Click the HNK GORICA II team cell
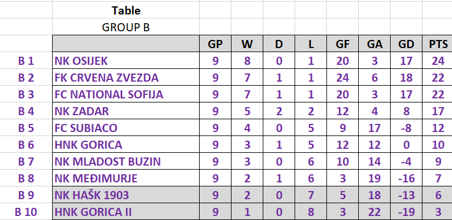 click(126, 212)
